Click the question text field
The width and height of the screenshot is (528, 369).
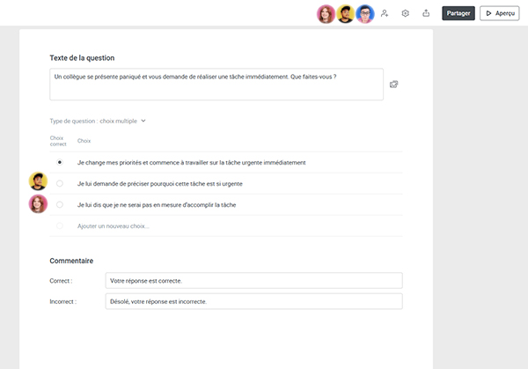pos(216,85)
